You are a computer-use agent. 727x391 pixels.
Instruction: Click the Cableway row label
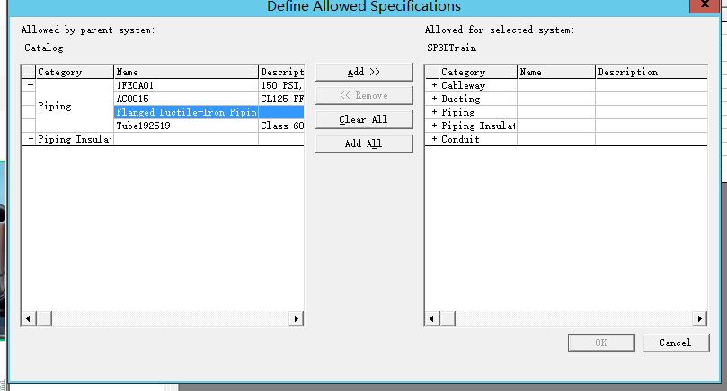[x=463, y=85]
